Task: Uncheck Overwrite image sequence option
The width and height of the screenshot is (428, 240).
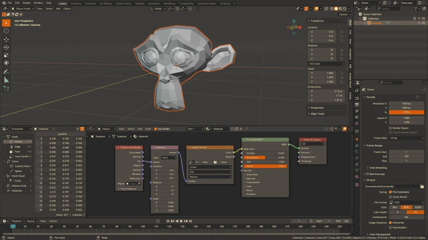Action: coord(390,223)
